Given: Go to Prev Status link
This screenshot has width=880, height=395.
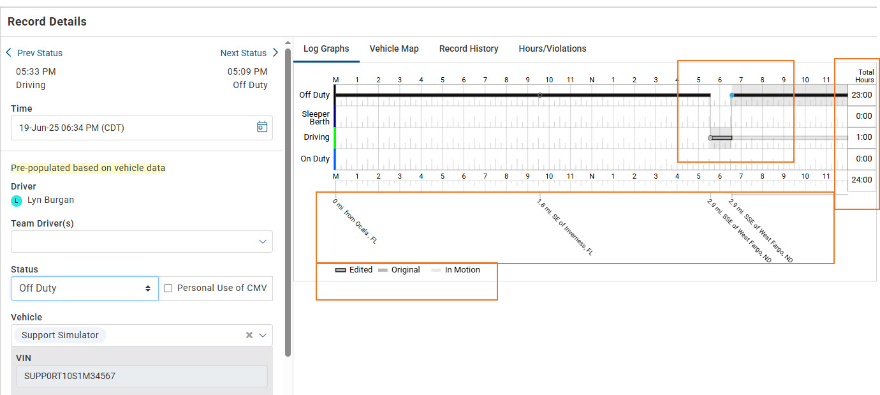Looking at the screenshot, I should click(40, 53).
